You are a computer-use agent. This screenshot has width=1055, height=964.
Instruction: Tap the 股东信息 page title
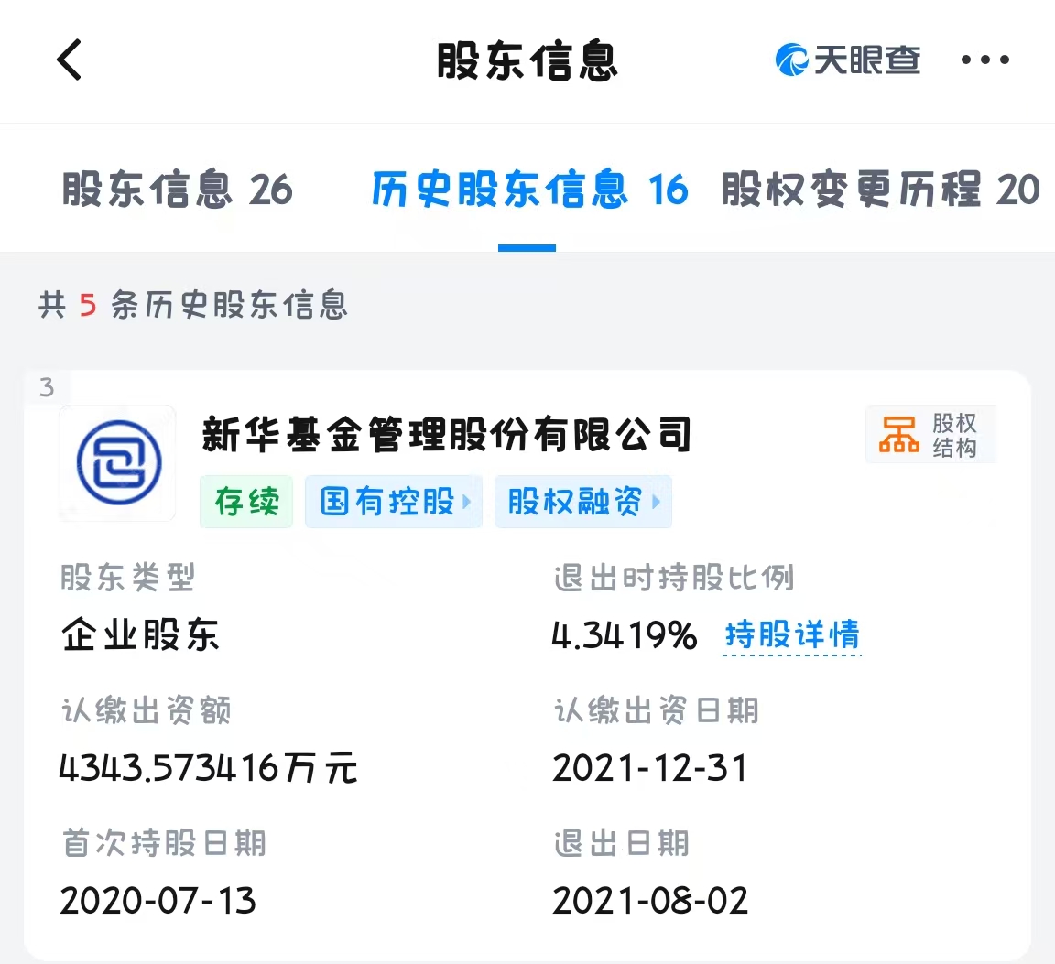coord(527,61)
